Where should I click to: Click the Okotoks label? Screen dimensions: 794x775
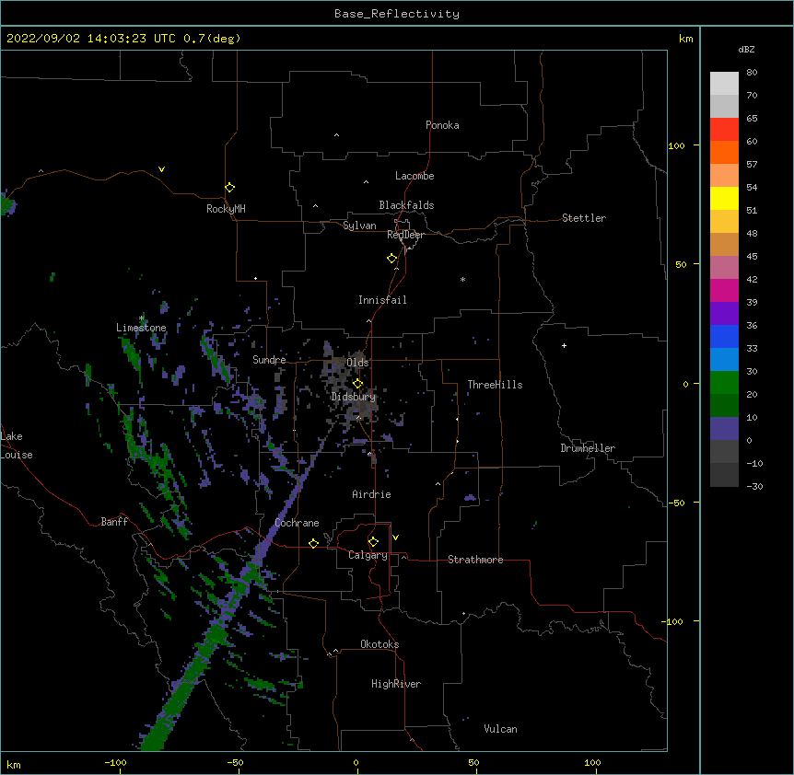pos(379,644)
